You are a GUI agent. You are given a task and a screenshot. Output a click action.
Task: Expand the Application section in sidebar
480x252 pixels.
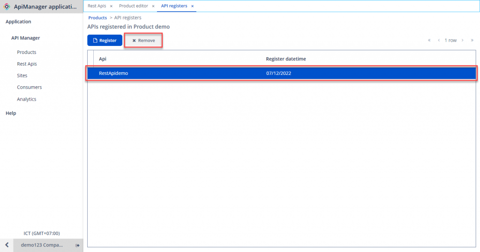click(x=18, y=22)
